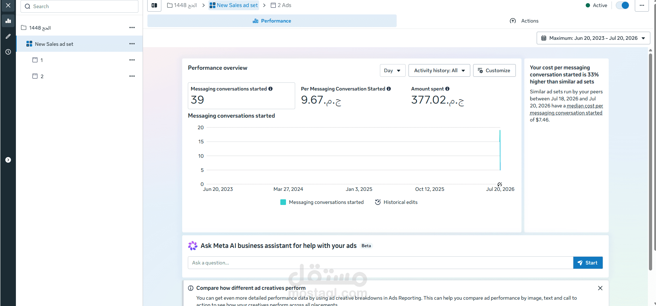The width and height of the screenshot is (656, 306).
Task: Open the الحج 1448 campaign breadcrumb
Action: (182, 5)
